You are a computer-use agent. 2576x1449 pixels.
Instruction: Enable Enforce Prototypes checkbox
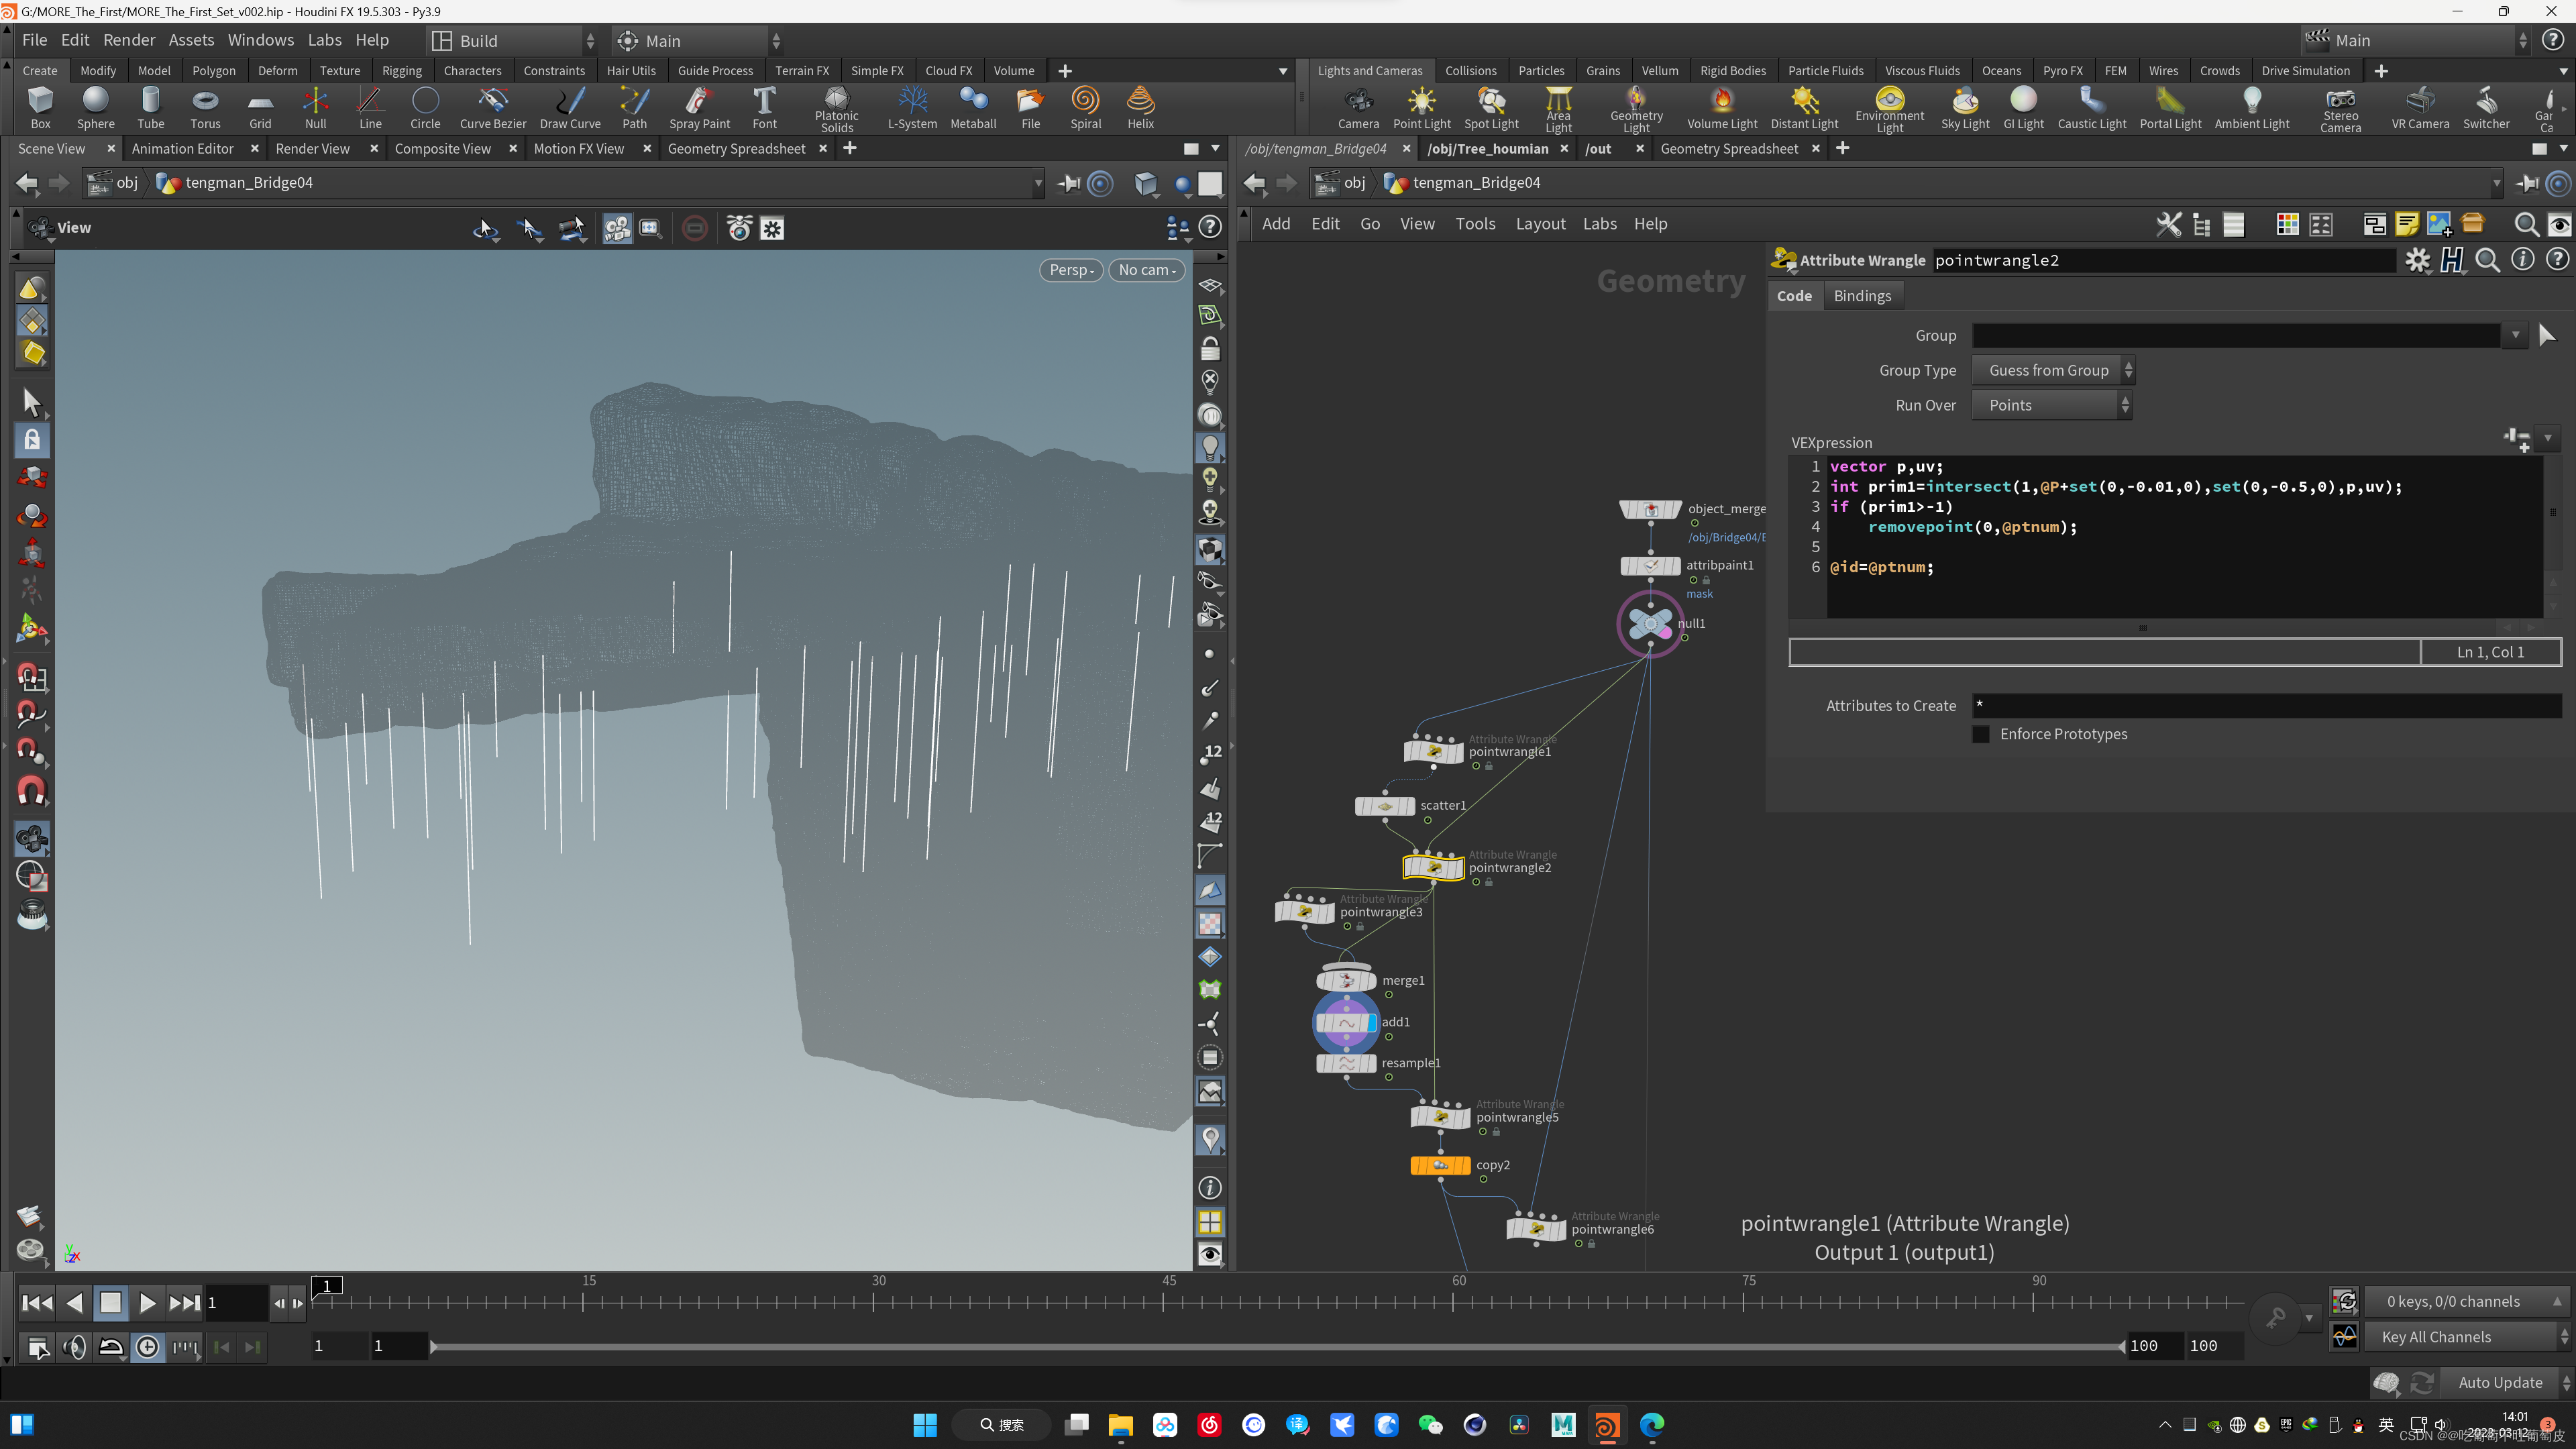tap(1981, 734)
